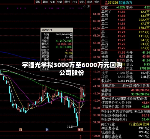
Task: Click the 软通动力 stock name header
Action: (125, 3)
